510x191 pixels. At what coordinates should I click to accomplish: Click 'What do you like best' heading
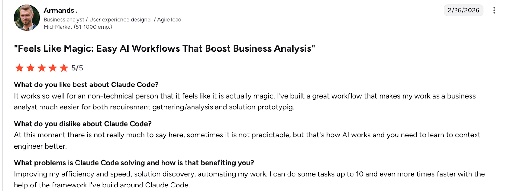[86, 84]
